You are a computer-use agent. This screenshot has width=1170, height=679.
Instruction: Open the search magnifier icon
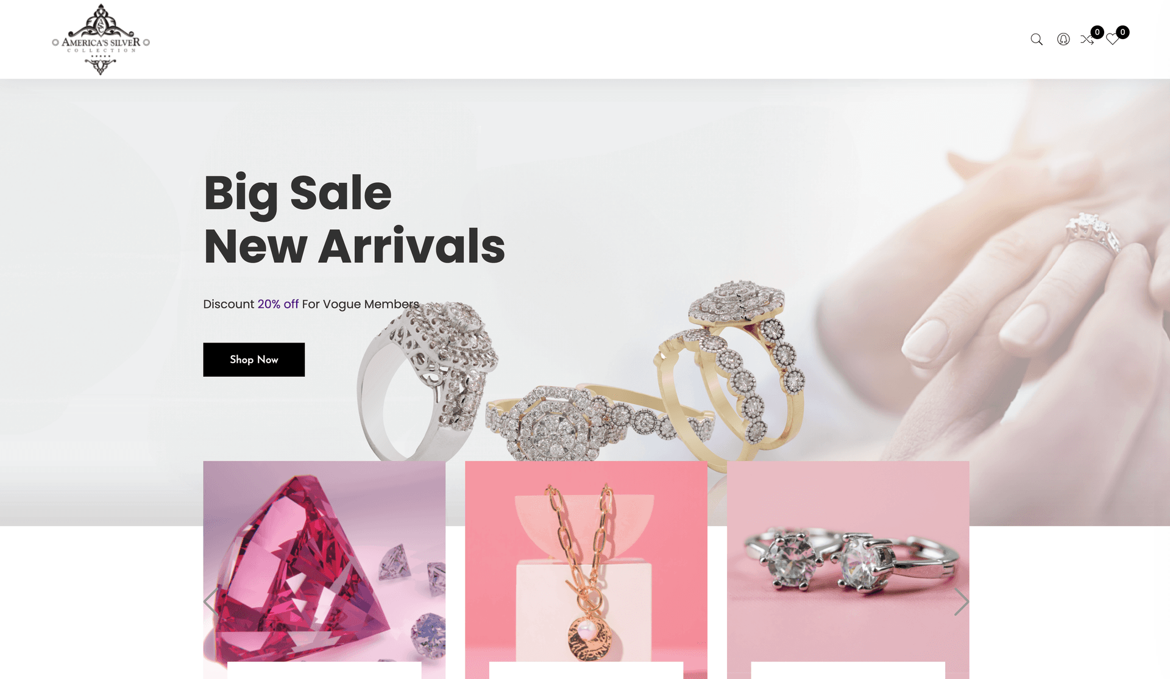pyautogui.click(x=1036, y=40)
